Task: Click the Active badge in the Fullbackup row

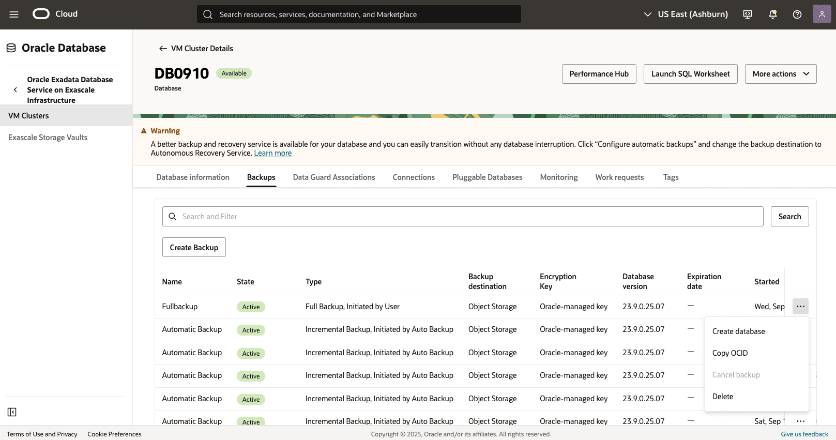Action: pyautogui.click(x=251, y=307)
